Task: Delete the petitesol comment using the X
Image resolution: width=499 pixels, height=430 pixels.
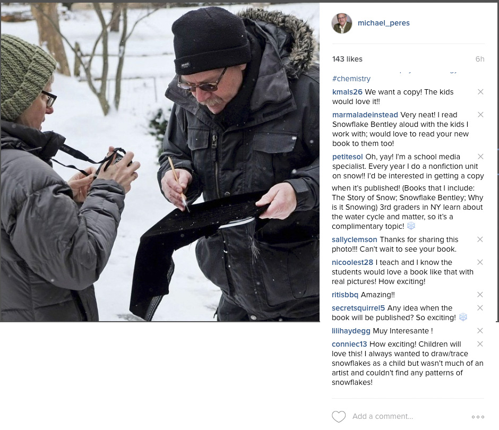Action: click(x=480, y=157)
